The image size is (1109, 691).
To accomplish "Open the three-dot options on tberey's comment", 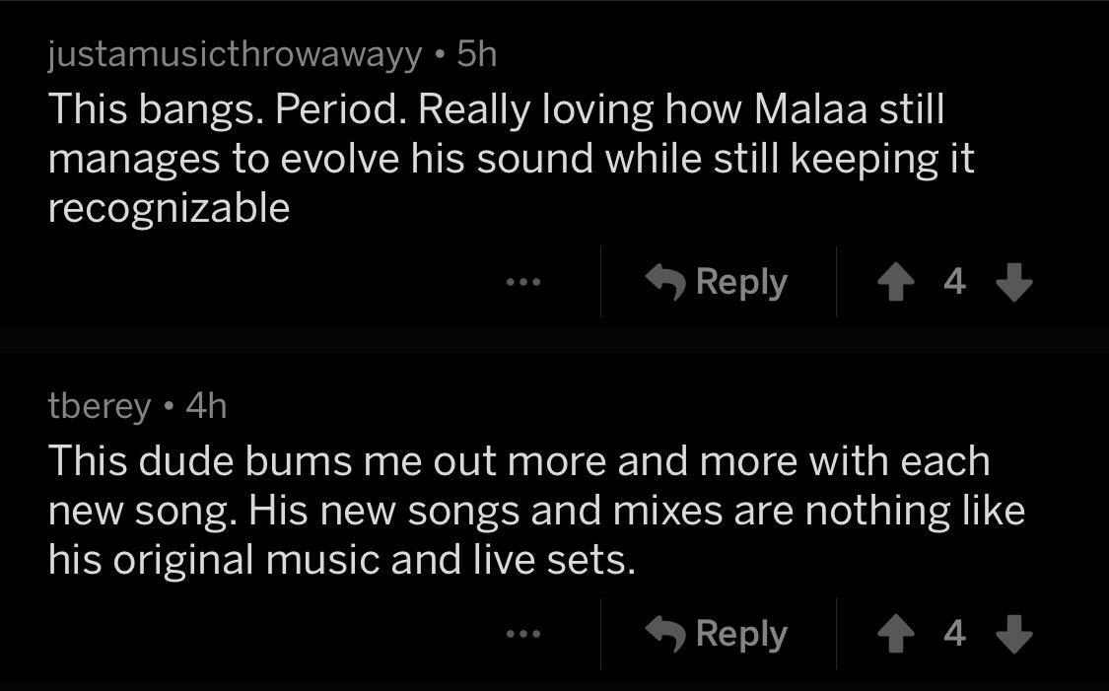I will point(522,634).
